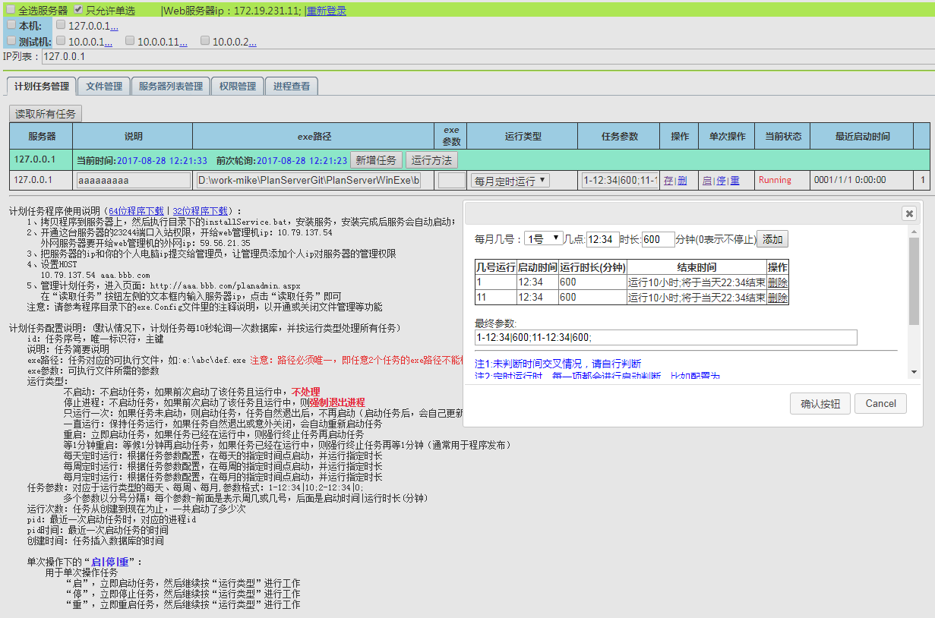Image resolution: width=935 pixels, height=618 pixels.
Task: Switch to the 文件管理 tab
Action: pyautogui.click(x=104, y=87)
